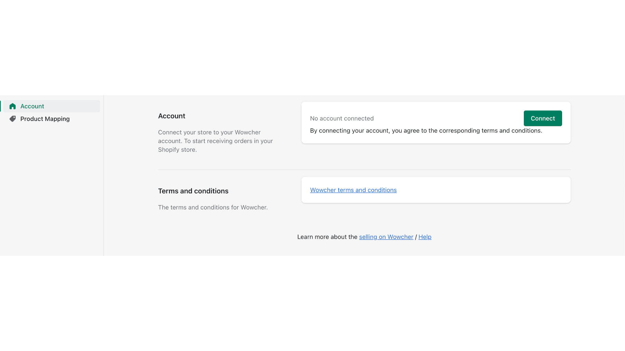Select the green home icon beside Account
Image resolution: width=625 pixels, height=351 pixels.
(x=12, y=106)
